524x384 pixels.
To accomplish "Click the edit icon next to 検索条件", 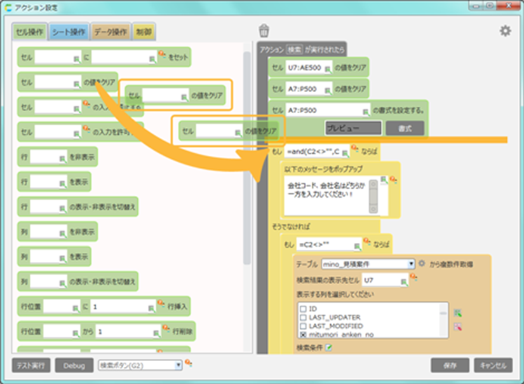I will [329, 347].
